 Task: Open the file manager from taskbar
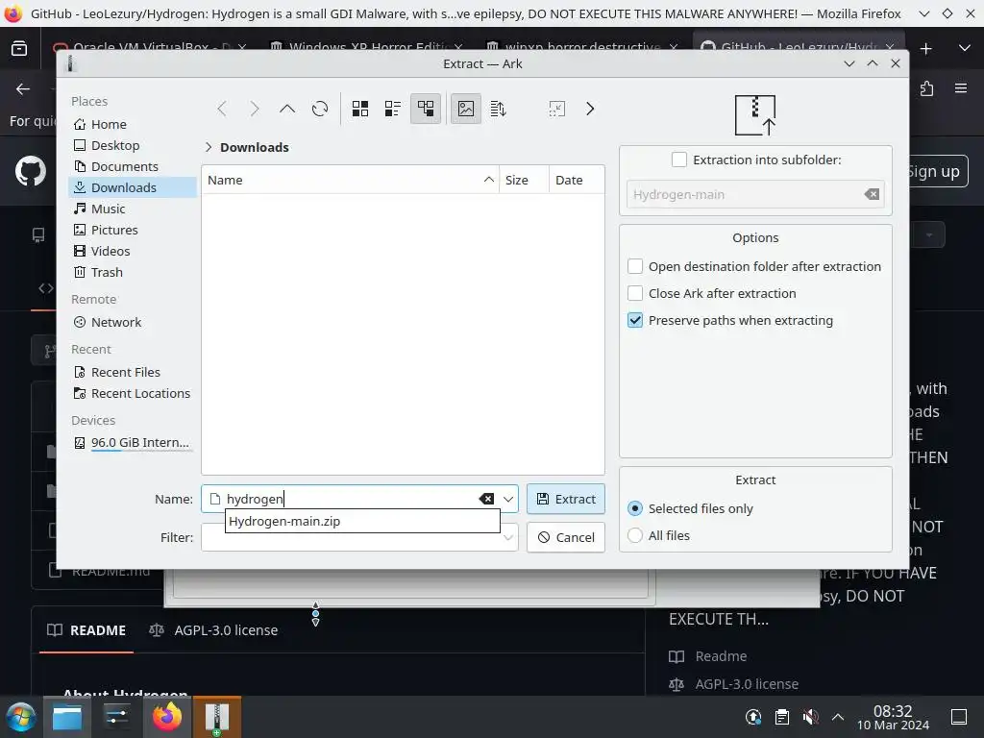point(67,717)
